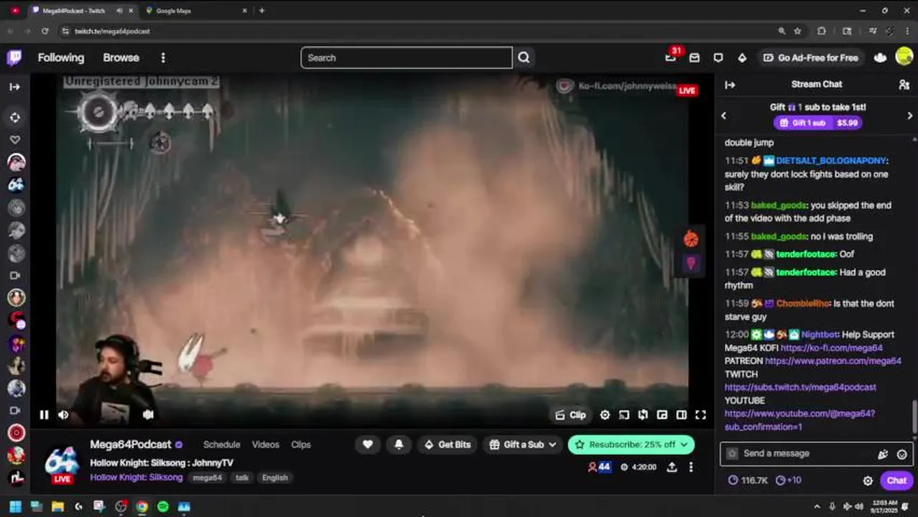Open Whispers speech bubble icon
The width and height of the screenshot is (918, 517).
tap(718, 57)
